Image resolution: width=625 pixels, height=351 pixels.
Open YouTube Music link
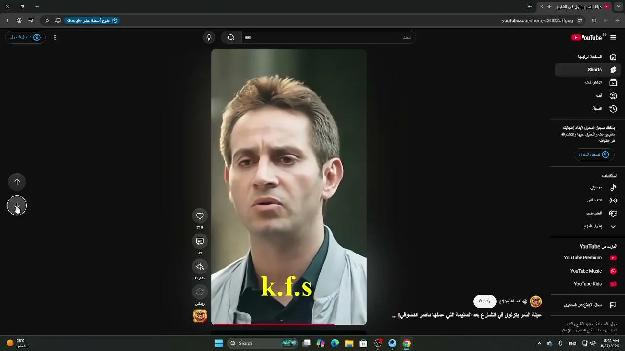coord(587,271)
